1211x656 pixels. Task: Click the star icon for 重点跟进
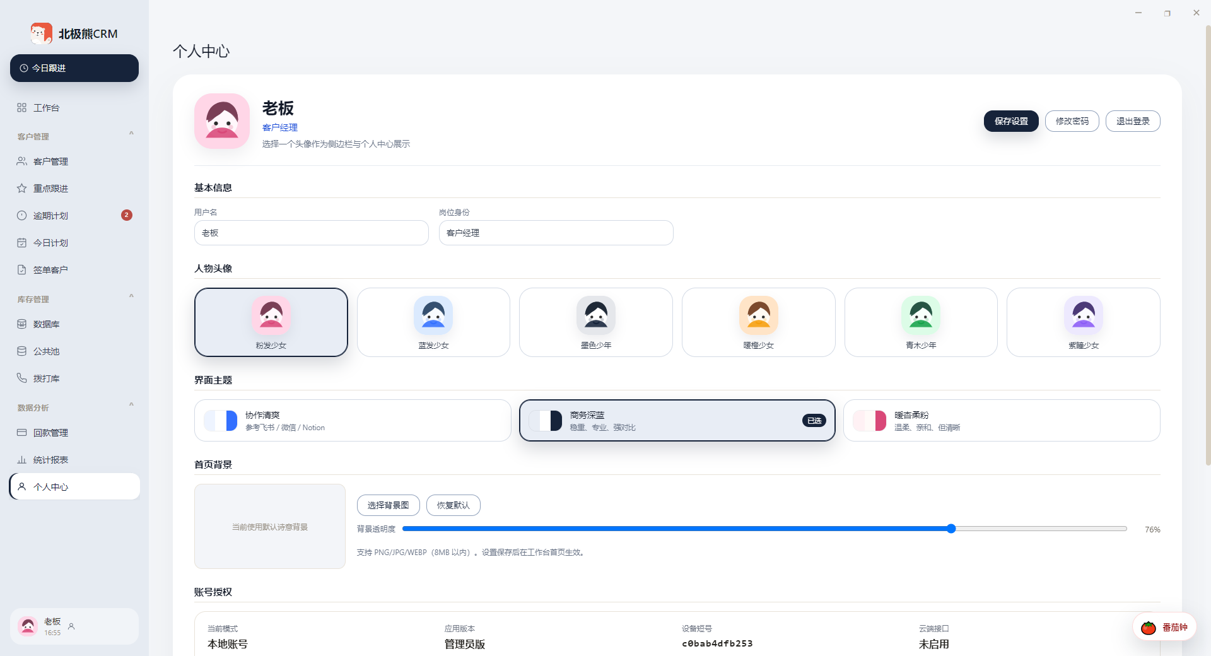pyautogui.click(x=21, y=189)
